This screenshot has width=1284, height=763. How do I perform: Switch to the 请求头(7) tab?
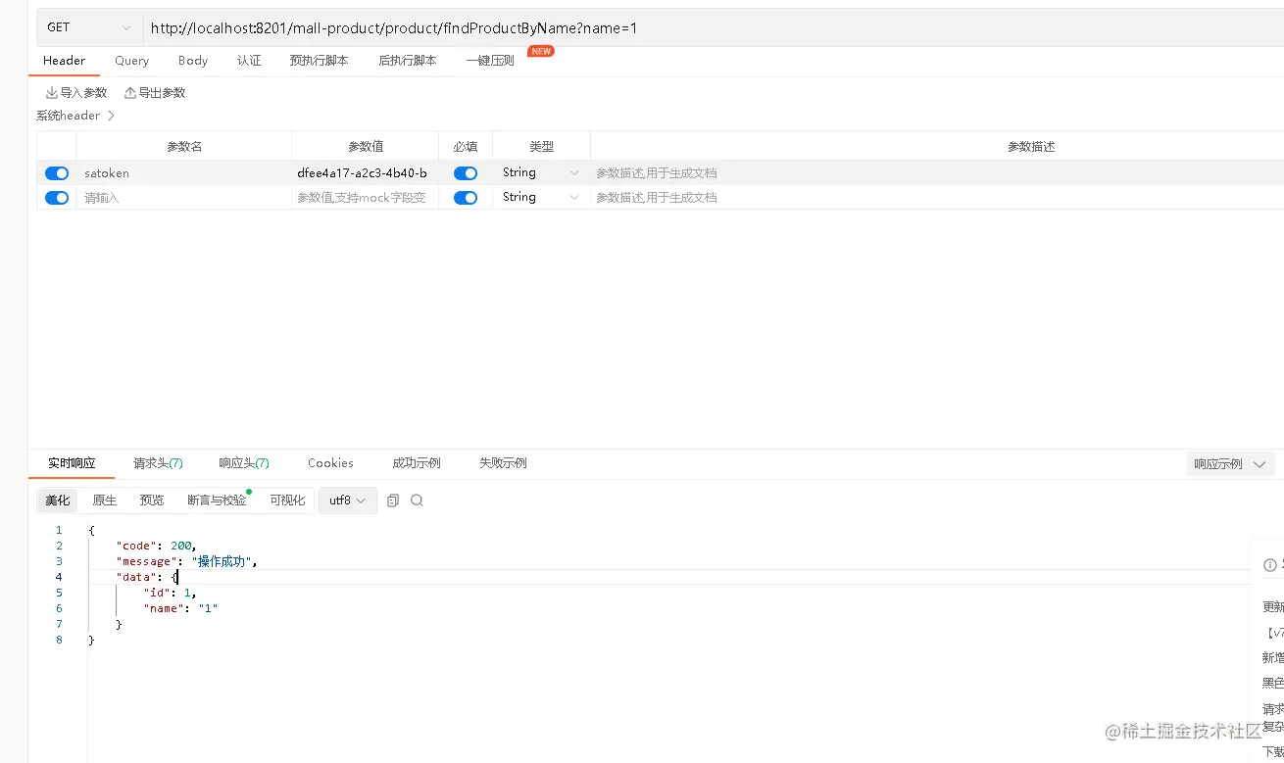158,463
